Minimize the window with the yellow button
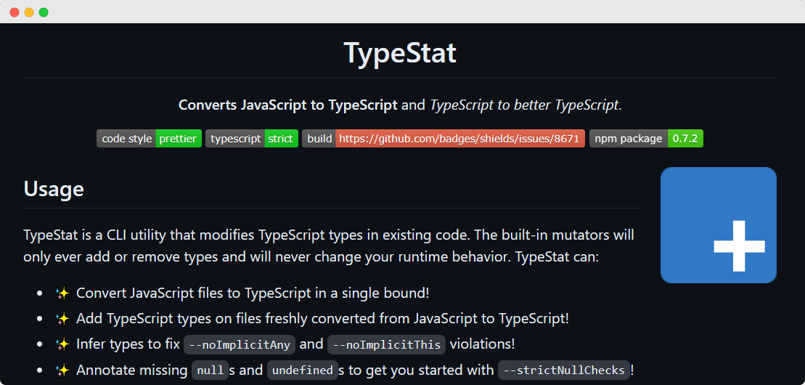 [29, 12]
